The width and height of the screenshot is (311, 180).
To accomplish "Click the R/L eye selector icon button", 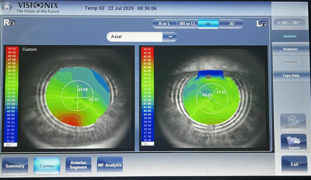I will tap(289, 23).
